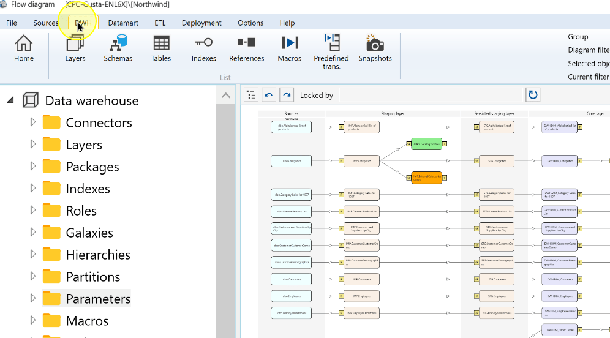The width and height of the screenshot is (610, 338).
Task: Click the diagram legend list icon
Action: coord(251,95)
